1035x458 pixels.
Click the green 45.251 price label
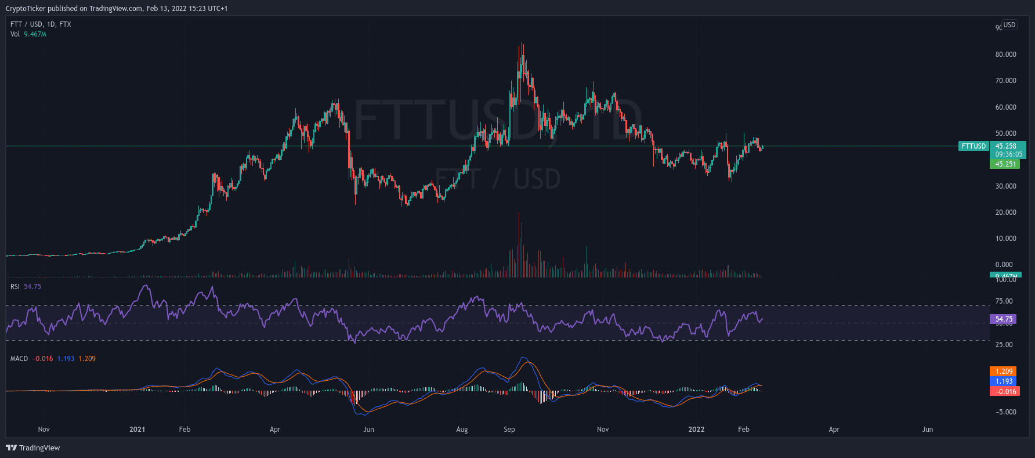(1005, 164)
